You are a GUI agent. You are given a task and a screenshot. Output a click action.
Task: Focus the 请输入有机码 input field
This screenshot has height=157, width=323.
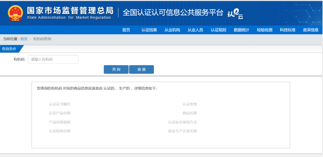click(x=53, y=59)
